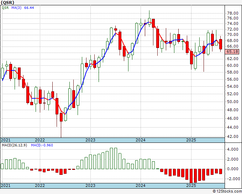Select the 2.000 MACD axis label
242x194 pixels.
click(x=233, y=159)
